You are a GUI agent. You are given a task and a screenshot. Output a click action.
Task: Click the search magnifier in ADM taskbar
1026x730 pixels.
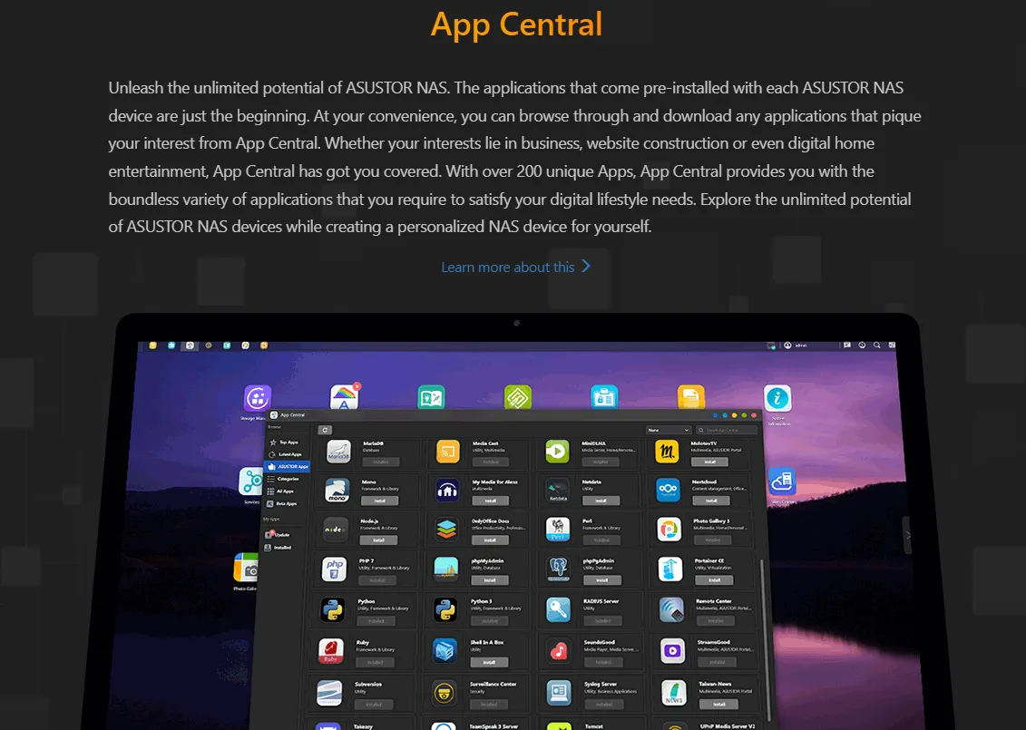(x=877, y=345)
